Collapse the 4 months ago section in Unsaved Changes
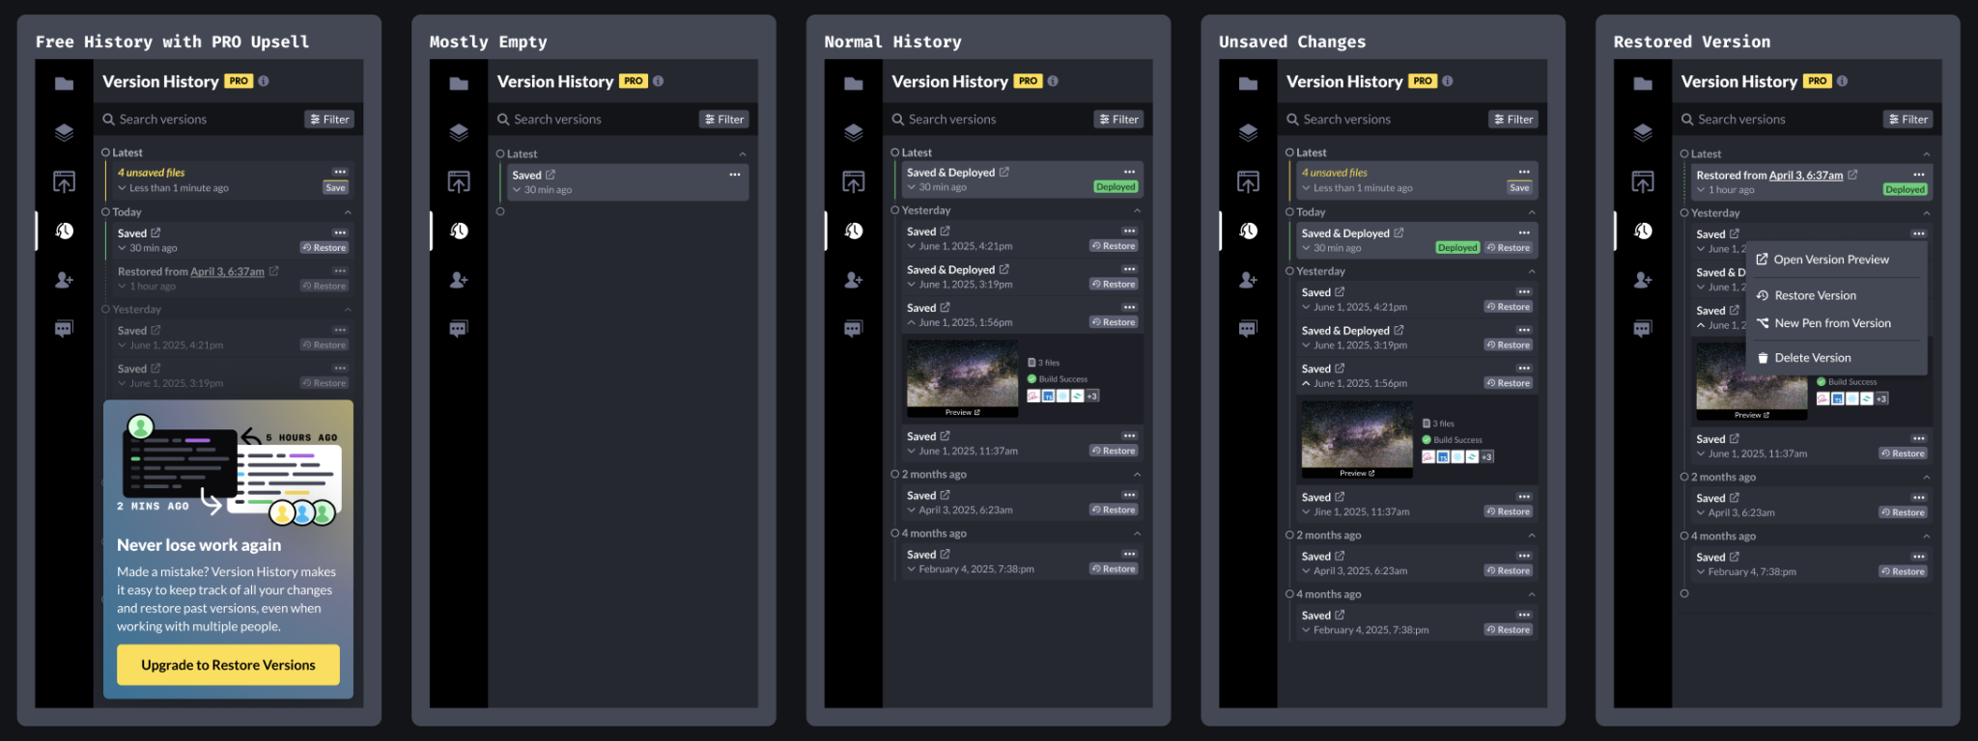This screenshot has width=1978, height=741. pyautogui.click(x=1532, y=594)
